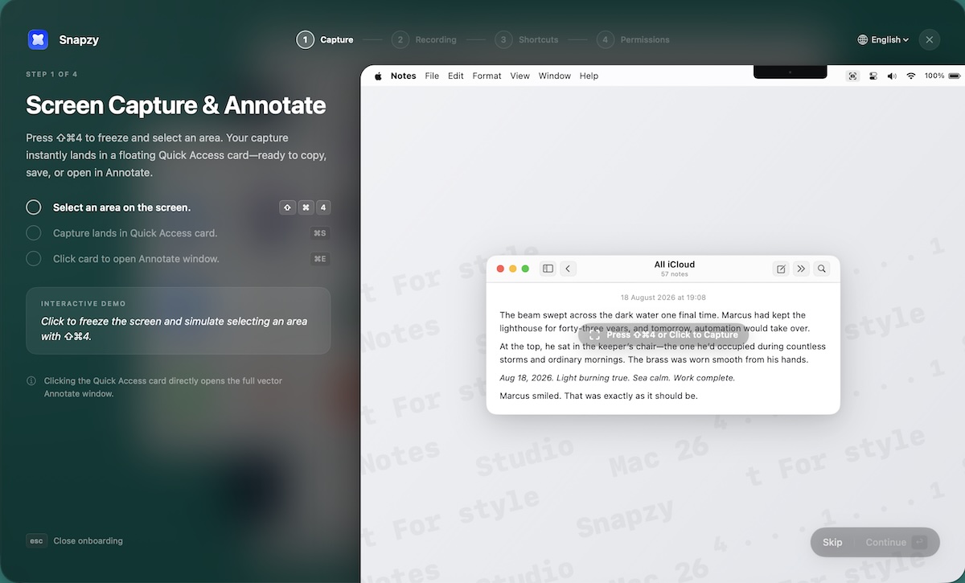965x583 pixels.
Task: Click the ⌘E shortcut badge
Action: coord(320,259)
